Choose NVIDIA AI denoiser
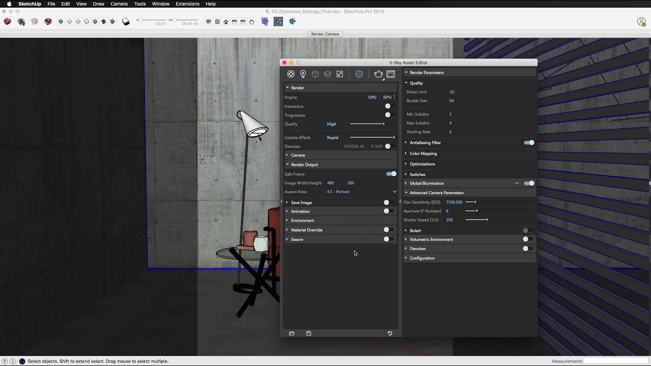651x366 pixels. [x=354, y=146]
